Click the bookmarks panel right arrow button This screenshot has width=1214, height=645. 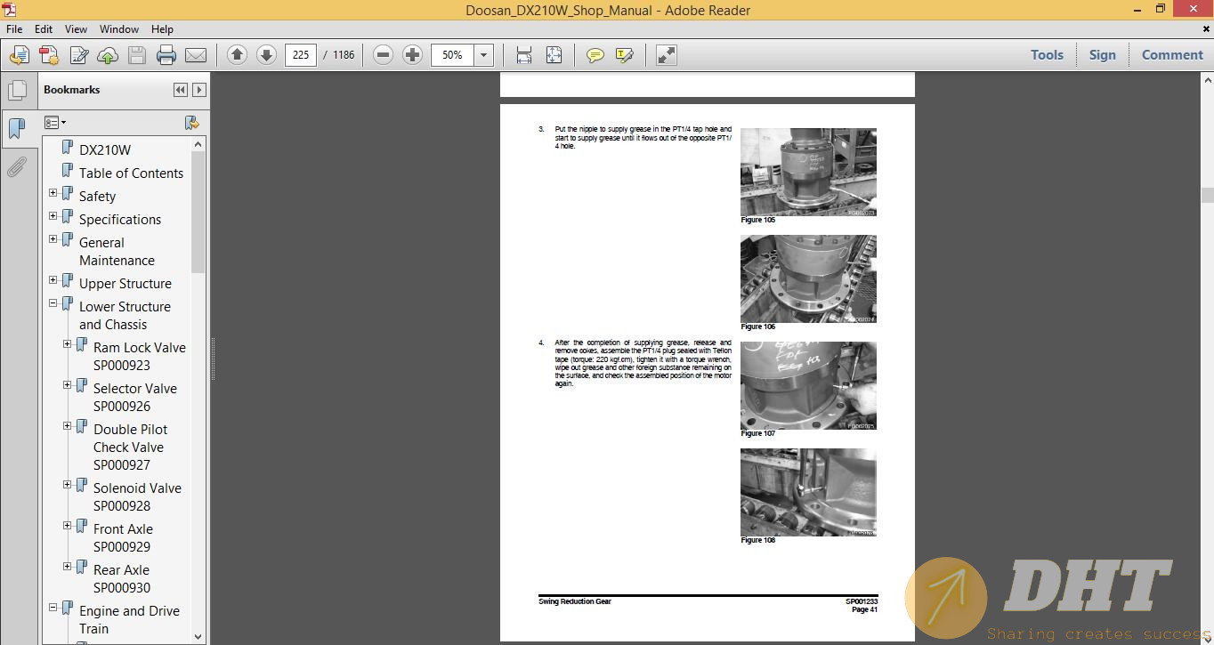[x=199, y=90]
